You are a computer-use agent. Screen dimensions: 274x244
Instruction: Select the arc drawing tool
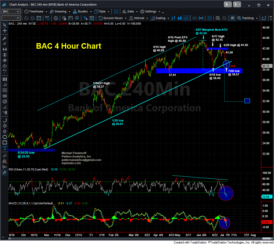5,120
